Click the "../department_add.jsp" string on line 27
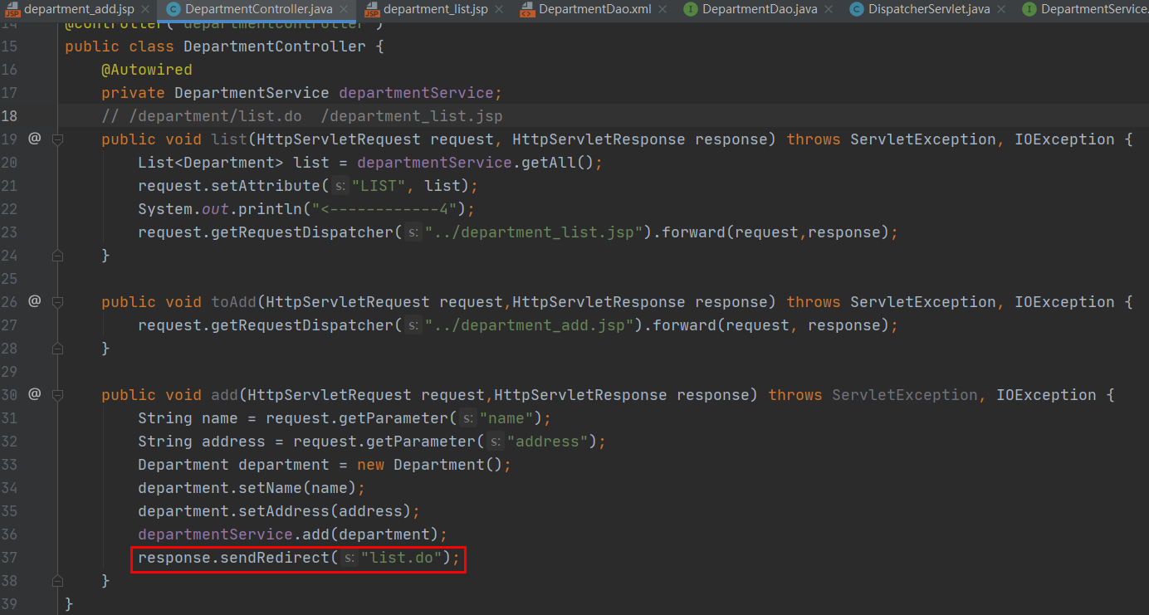Screen dimensions: 1149x615 [530, 325]
